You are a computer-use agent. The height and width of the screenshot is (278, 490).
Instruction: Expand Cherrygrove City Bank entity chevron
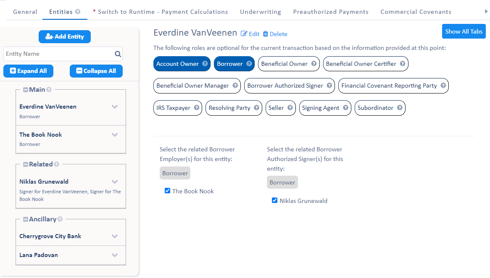pos(115,236)
